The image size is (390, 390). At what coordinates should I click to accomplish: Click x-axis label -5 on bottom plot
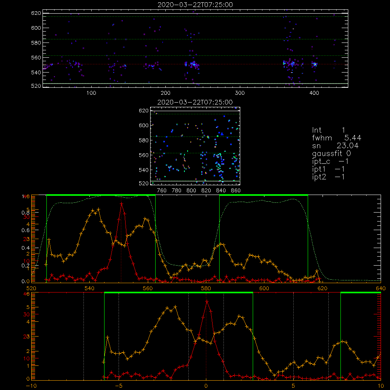(x=119, y=386)
